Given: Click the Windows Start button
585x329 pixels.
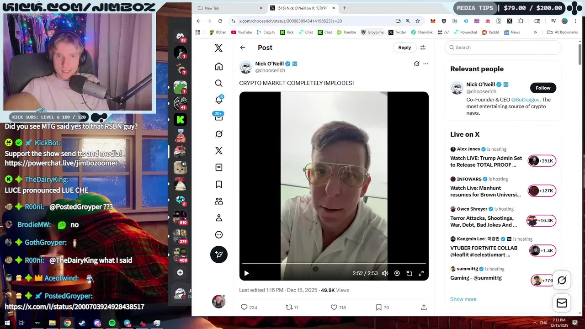Looking at the screenshot, I should coord(7,323).
